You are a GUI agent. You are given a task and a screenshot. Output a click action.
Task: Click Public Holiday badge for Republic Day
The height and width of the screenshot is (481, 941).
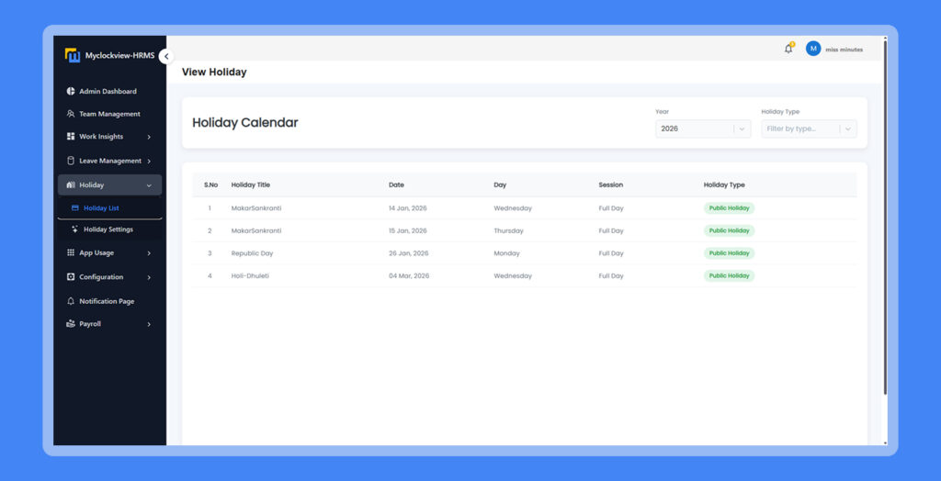pyautogui.click(x=729, y=253)
